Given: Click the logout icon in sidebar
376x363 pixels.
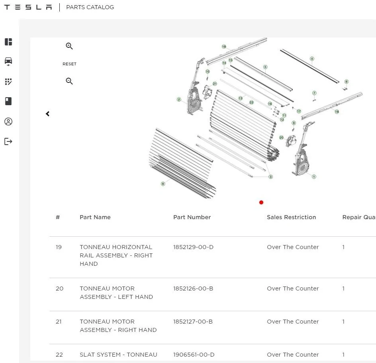Looking at the screenshot, I should (8, 141).
